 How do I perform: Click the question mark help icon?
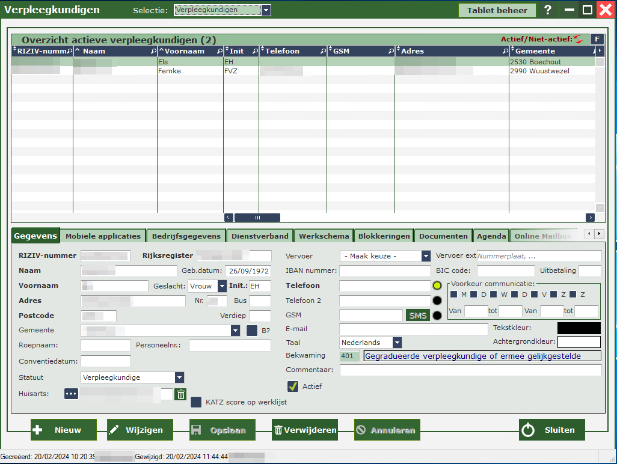pos(548,10)
